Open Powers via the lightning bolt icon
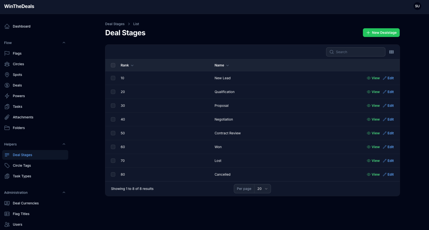The width and height of the screenshot is (429, 230). (x=7, y=96)
